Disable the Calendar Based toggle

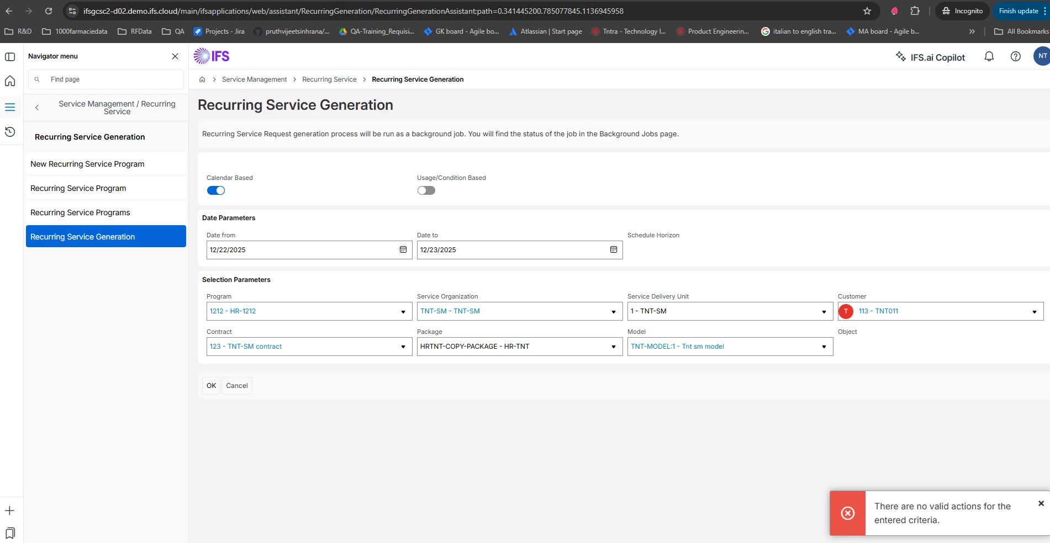pos(216,190)
